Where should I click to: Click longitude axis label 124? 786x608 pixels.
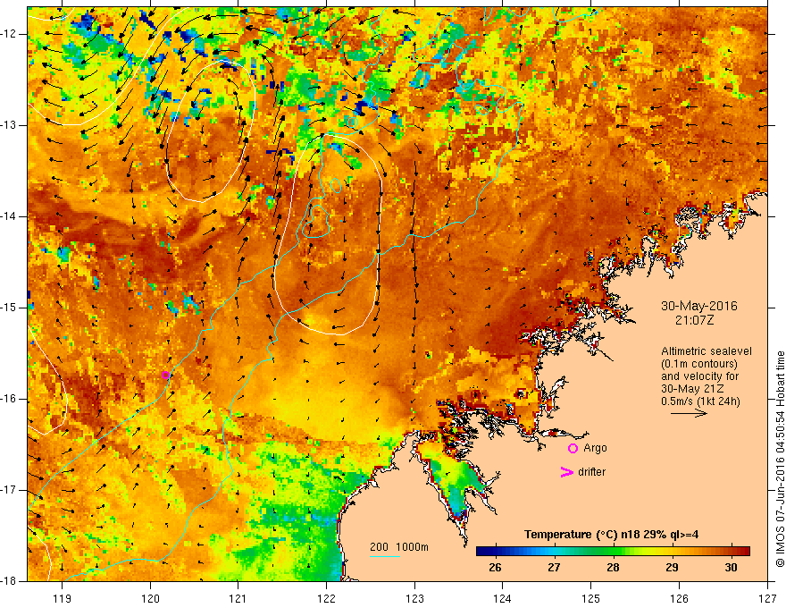503,598
